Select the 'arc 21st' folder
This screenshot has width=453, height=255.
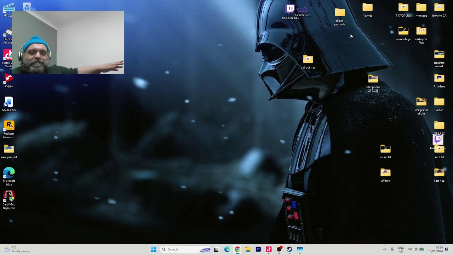point(439,153)
